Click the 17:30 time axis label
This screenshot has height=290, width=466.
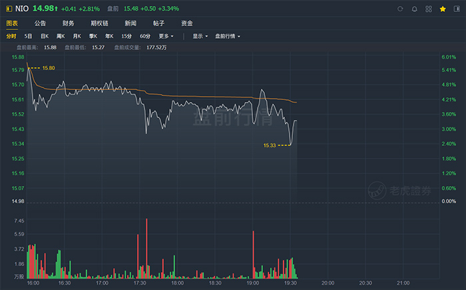pos(140,283)
